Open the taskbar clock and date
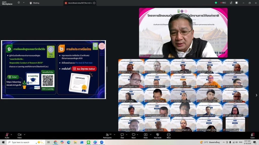Viewport: 259px width, 145px height. point(247,142)
